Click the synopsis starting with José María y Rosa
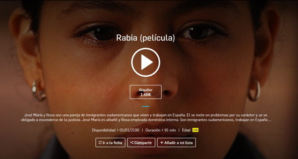Image resolution: width=298 pixels, height=159 pixels. [146, 117]
